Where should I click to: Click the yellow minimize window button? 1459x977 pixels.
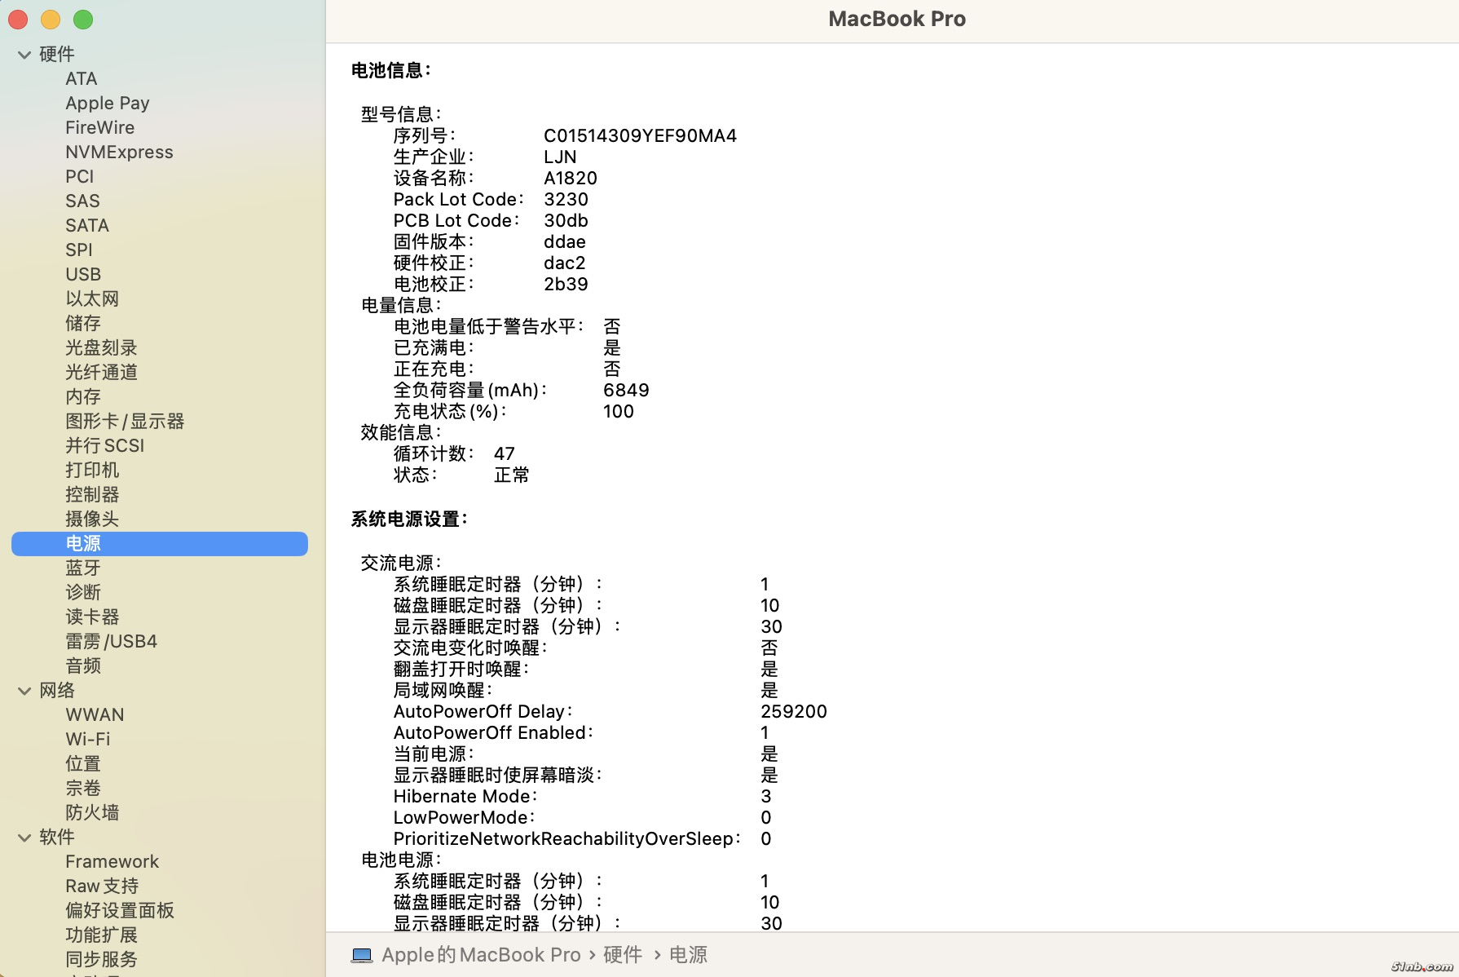click(51, 20)
